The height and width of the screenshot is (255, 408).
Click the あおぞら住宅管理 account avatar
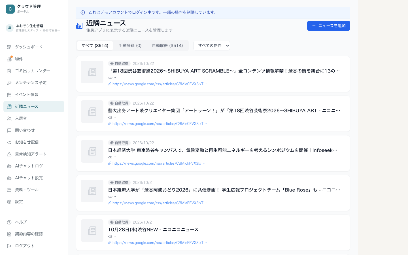pos(10,28)
